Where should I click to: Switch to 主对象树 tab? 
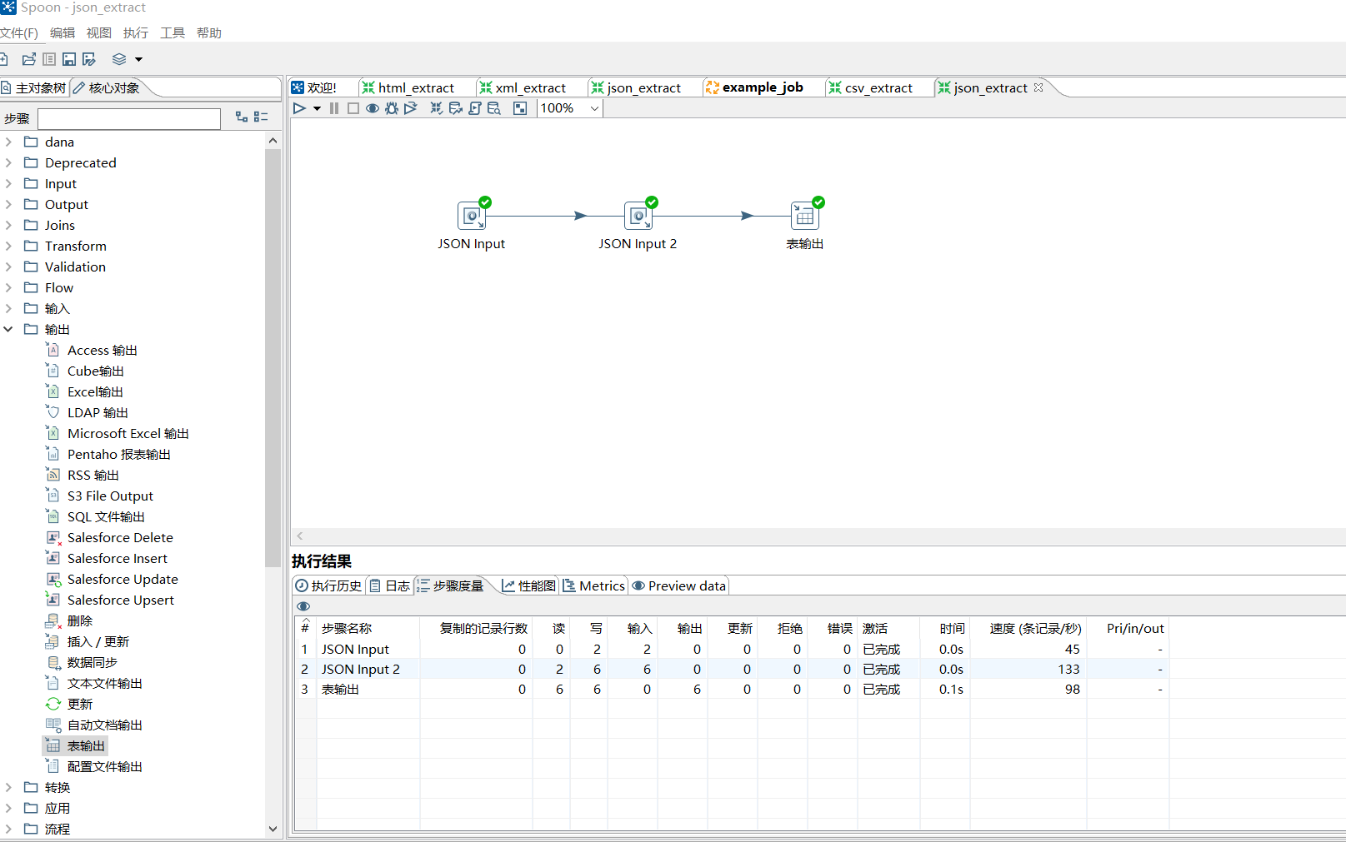tap(34, 87)
